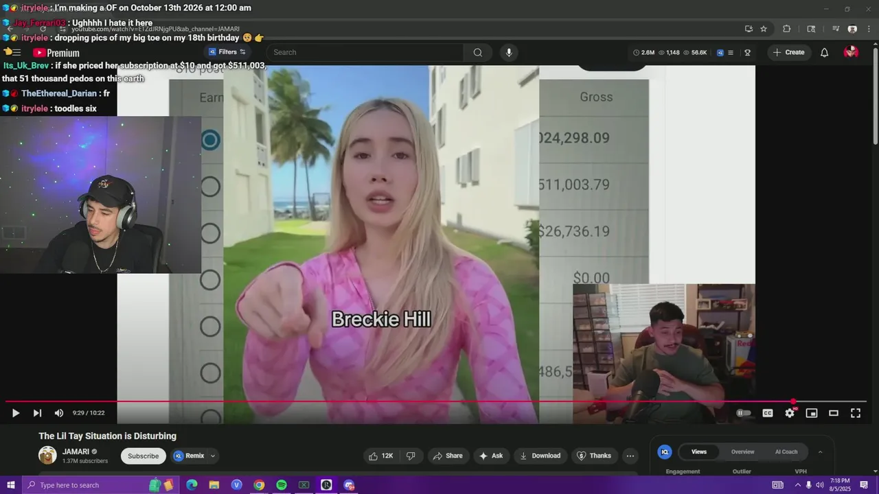Toggle the autoplay switch in player
The image size is (879, 494).
pos(744,413)
